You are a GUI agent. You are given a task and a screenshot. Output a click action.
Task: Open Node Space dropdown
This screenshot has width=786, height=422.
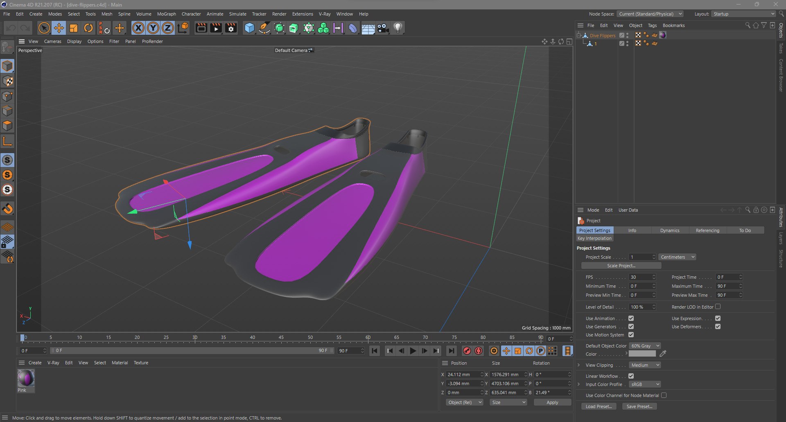[x=650, y=14]
